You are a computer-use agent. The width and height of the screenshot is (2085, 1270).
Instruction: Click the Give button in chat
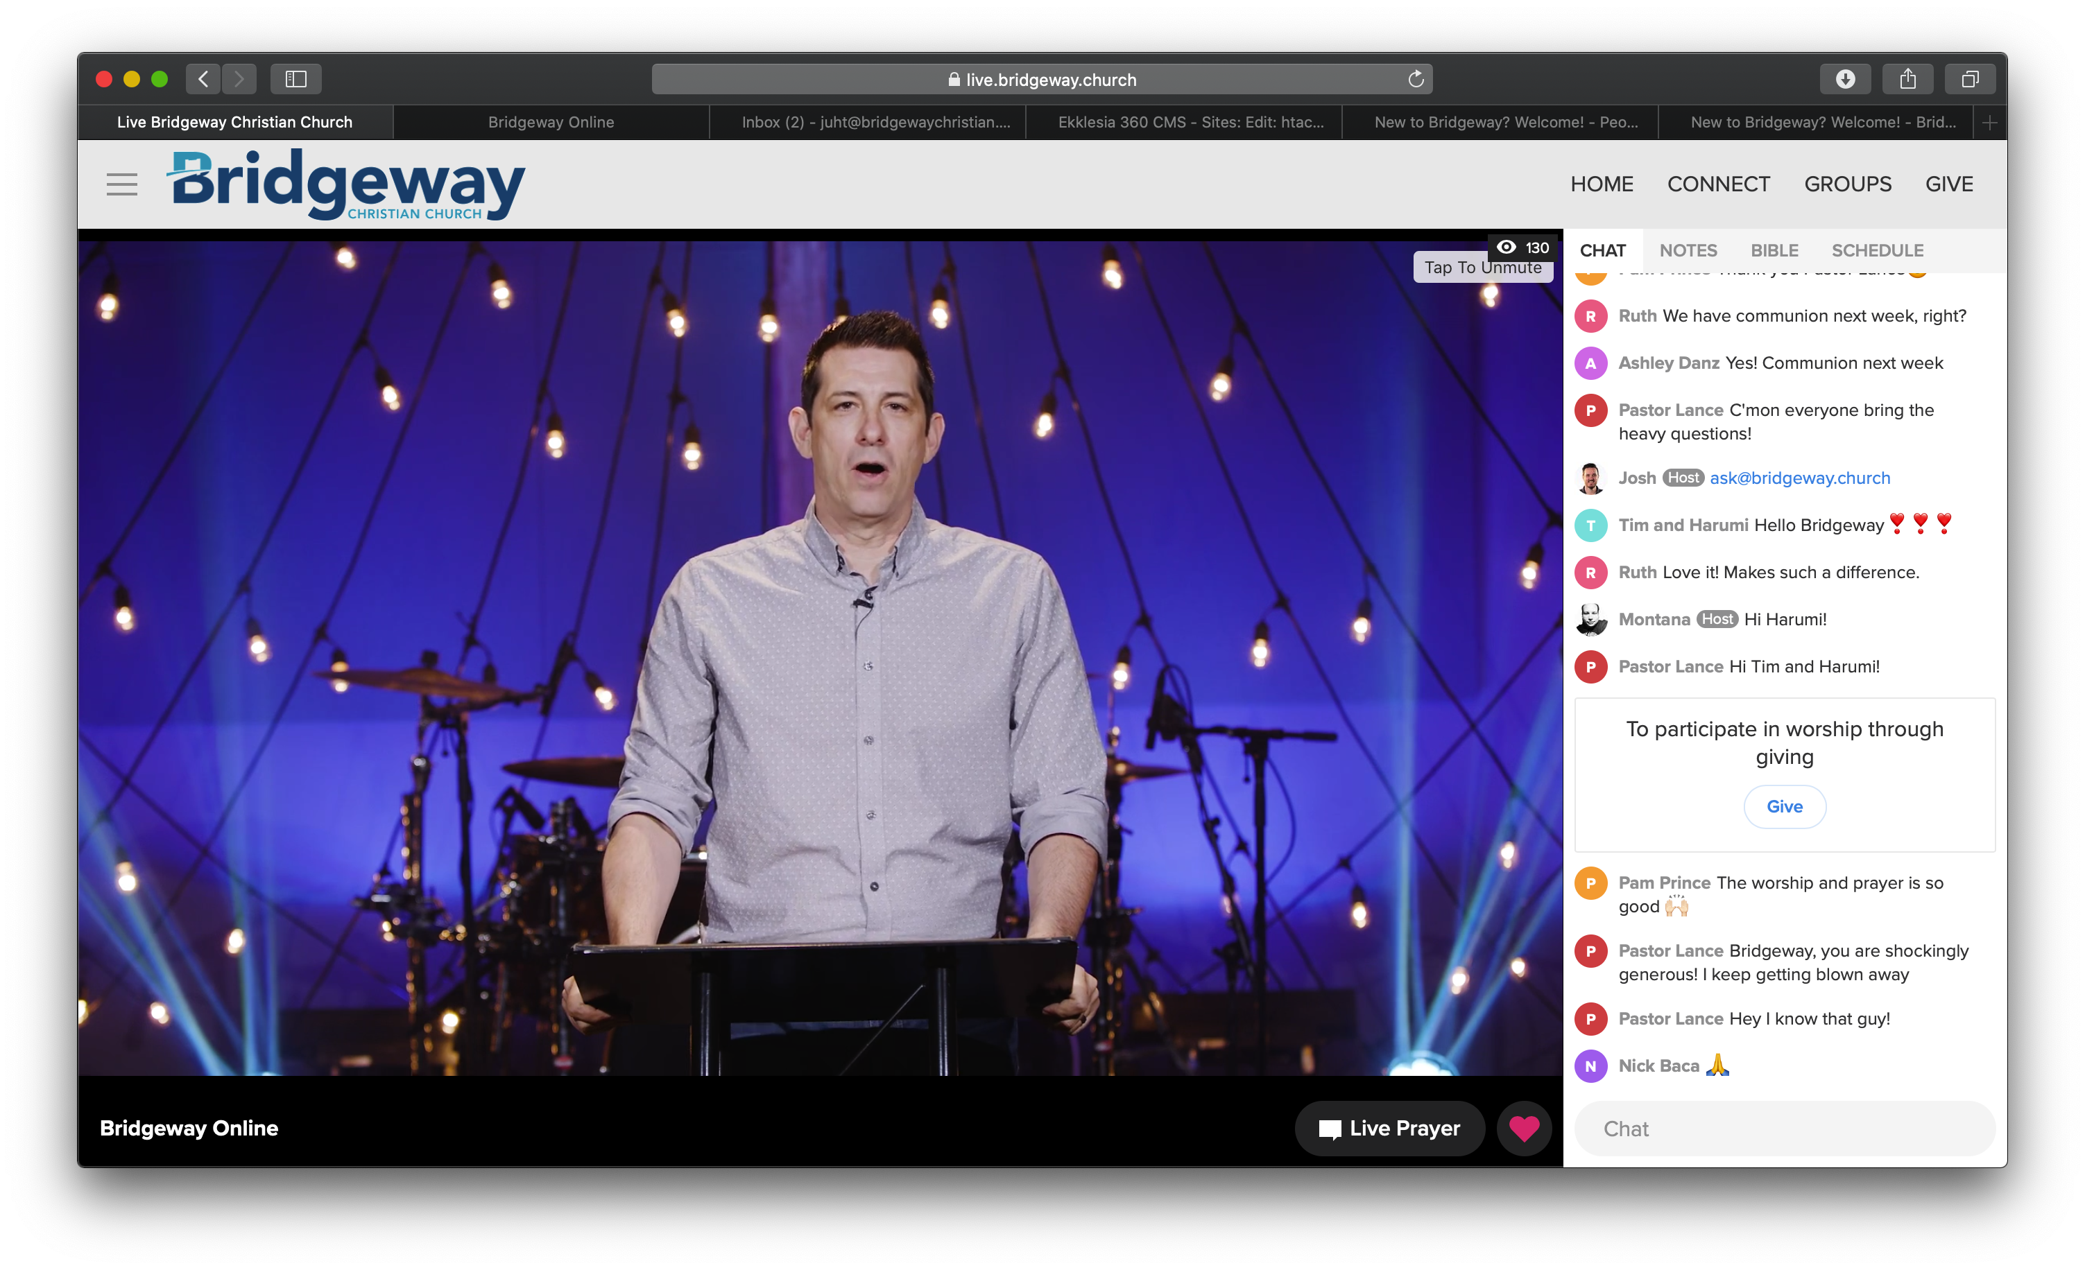point(1784,807)
